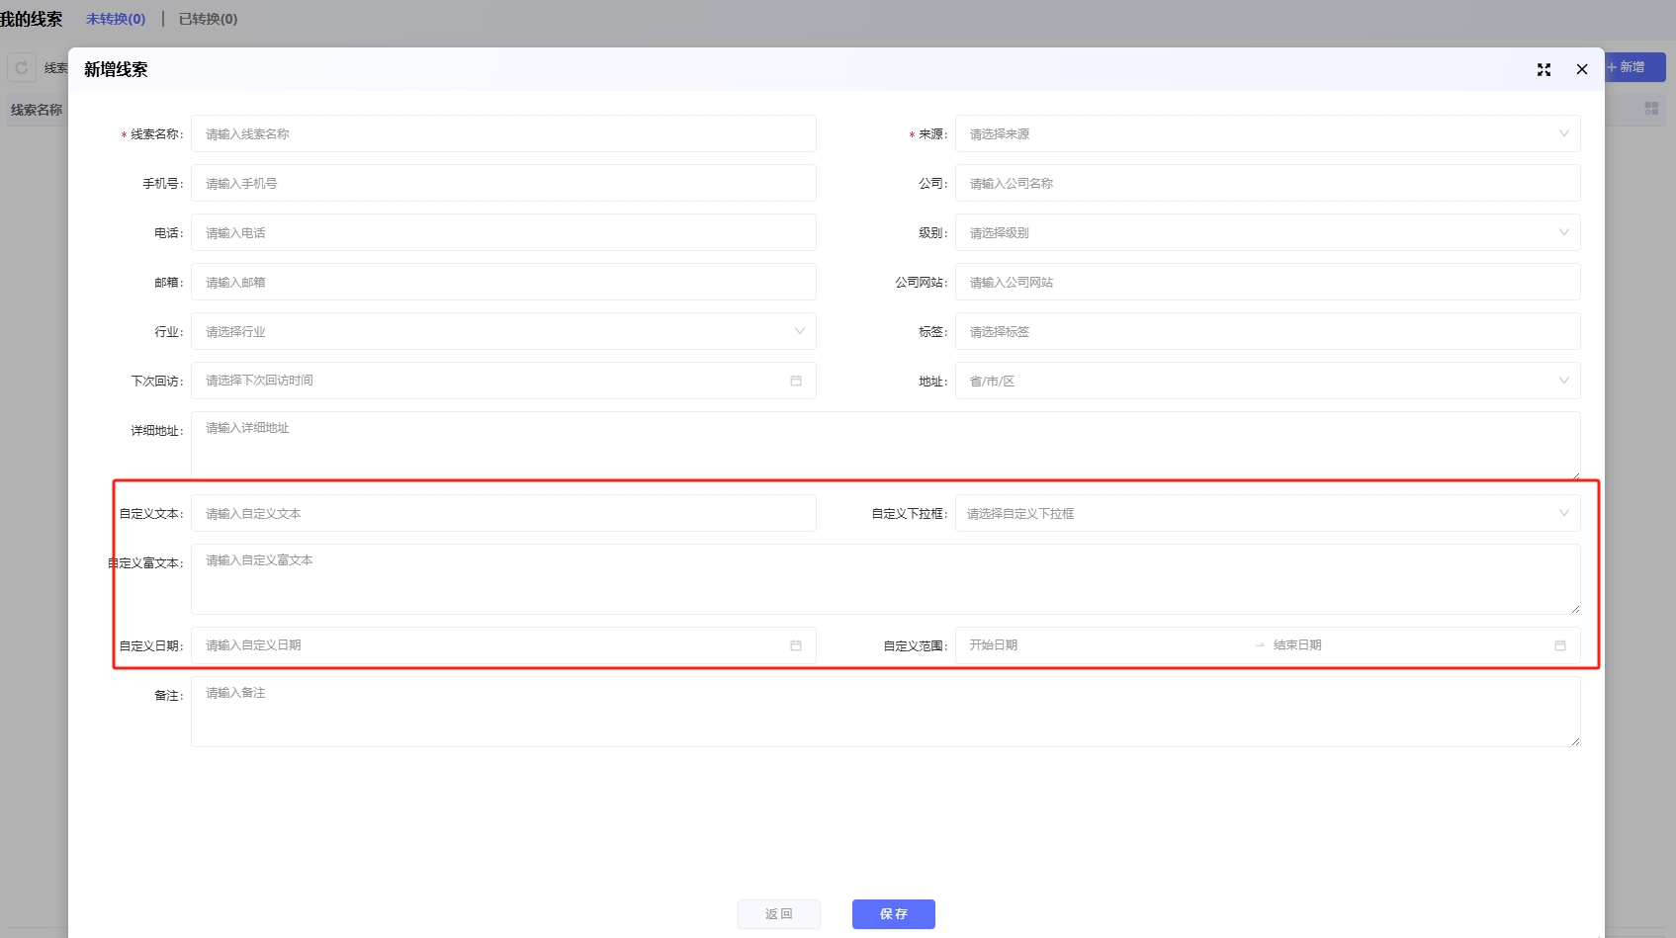Open the 来源 dropdown

point(1267,134)
